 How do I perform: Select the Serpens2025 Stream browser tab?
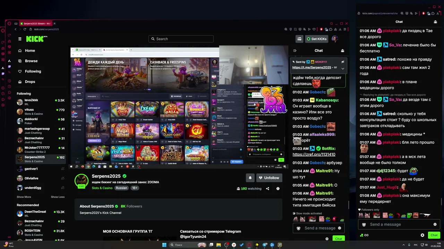click(35, 24)
